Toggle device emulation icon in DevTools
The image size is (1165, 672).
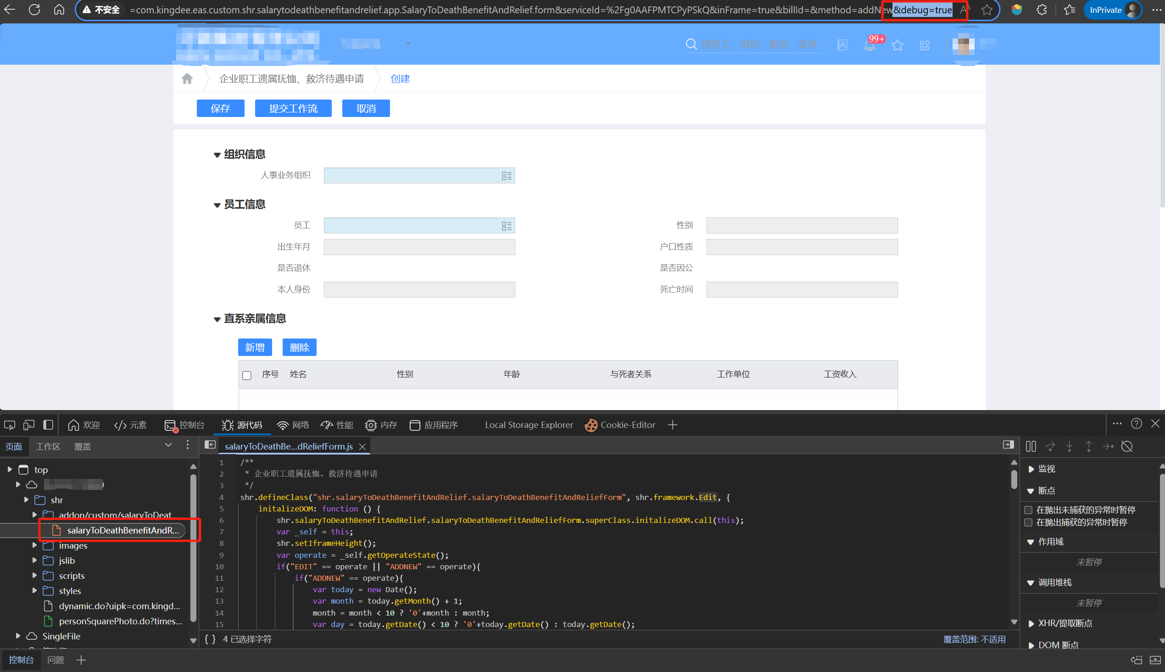pyautogui.click(x=28, y=425)
